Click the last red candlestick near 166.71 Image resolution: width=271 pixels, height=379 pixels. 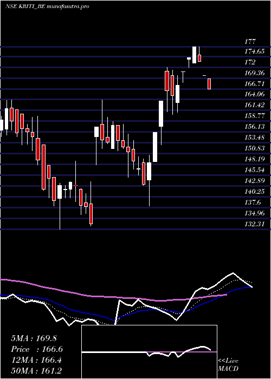[x=209, y=84]
